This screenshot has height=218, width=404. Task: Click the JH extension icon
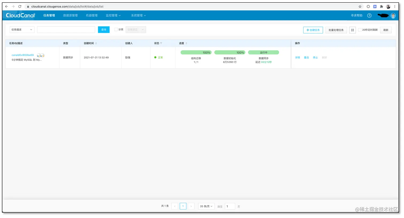[375, 6]
